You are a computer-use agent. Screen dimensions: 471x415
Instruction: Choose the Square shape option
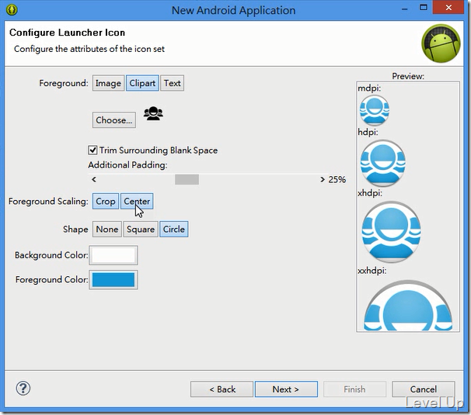click(x=141, y=230)
